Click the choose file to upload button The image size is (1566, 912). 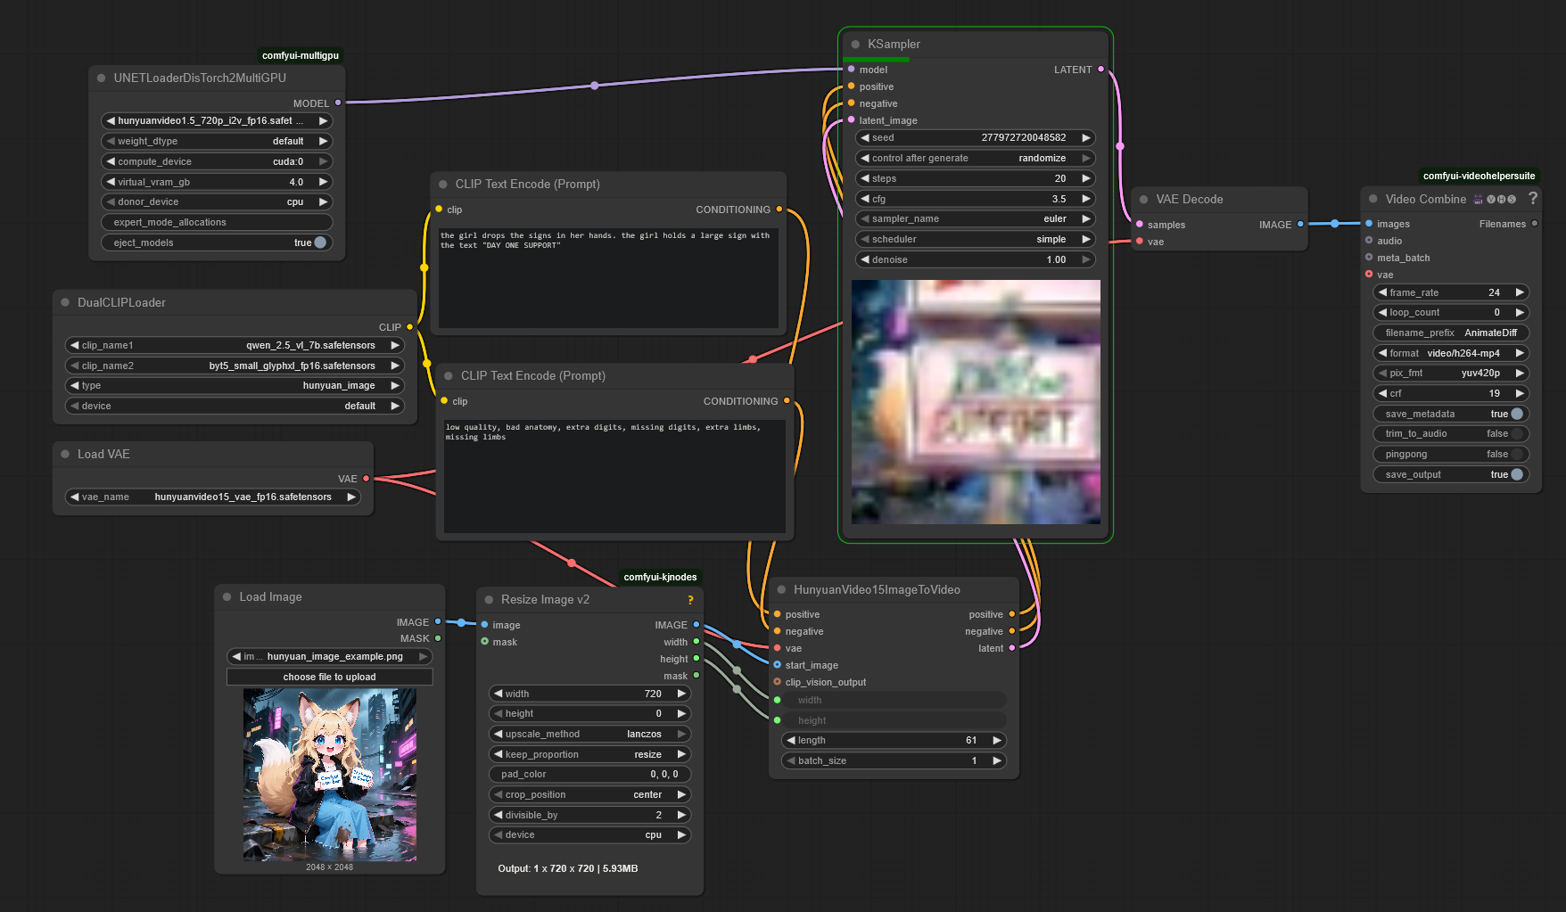click(330, 677)
